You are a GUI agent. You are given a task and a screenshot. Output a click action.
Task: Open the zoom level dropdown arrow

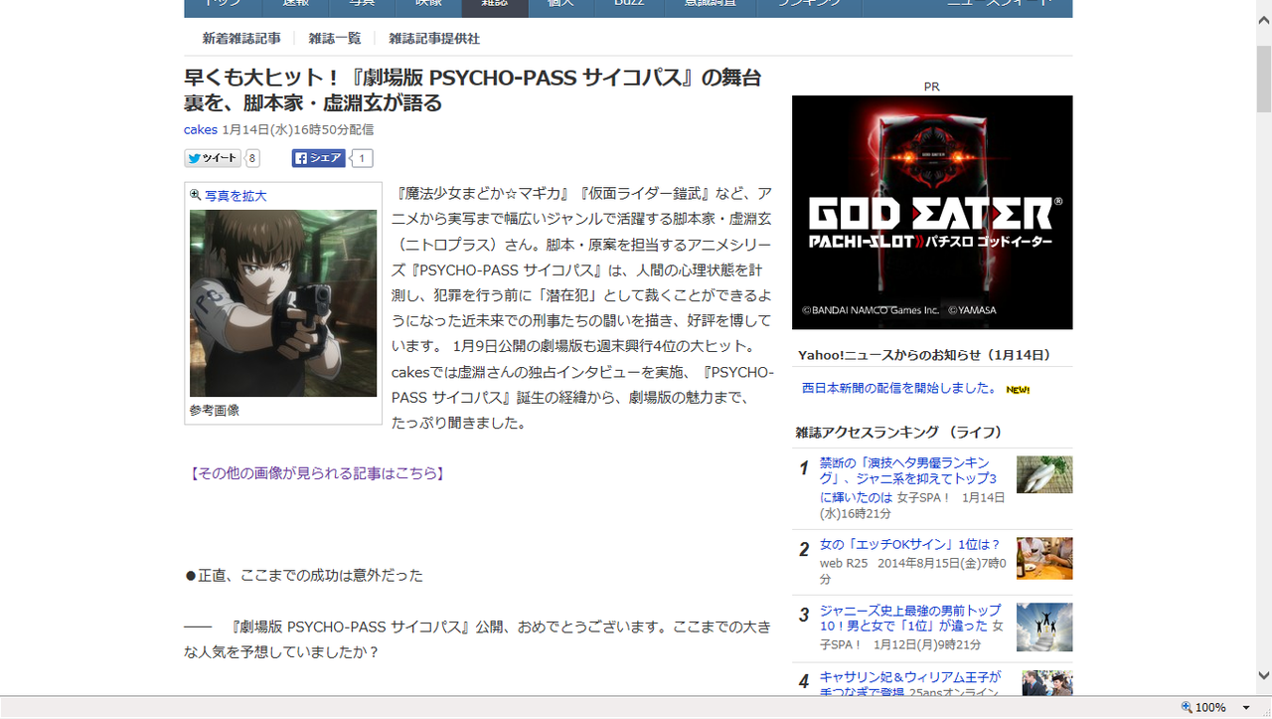pos(1246,707)
